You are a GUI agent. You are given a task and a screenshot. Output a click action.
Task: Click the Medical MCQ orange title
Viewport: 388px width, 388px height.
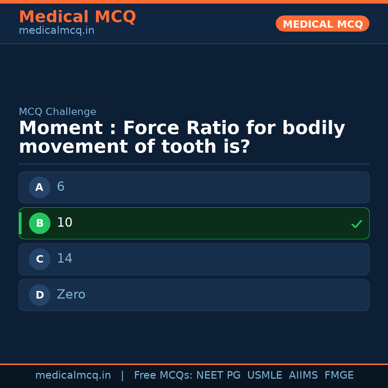[x=77, y=17]
